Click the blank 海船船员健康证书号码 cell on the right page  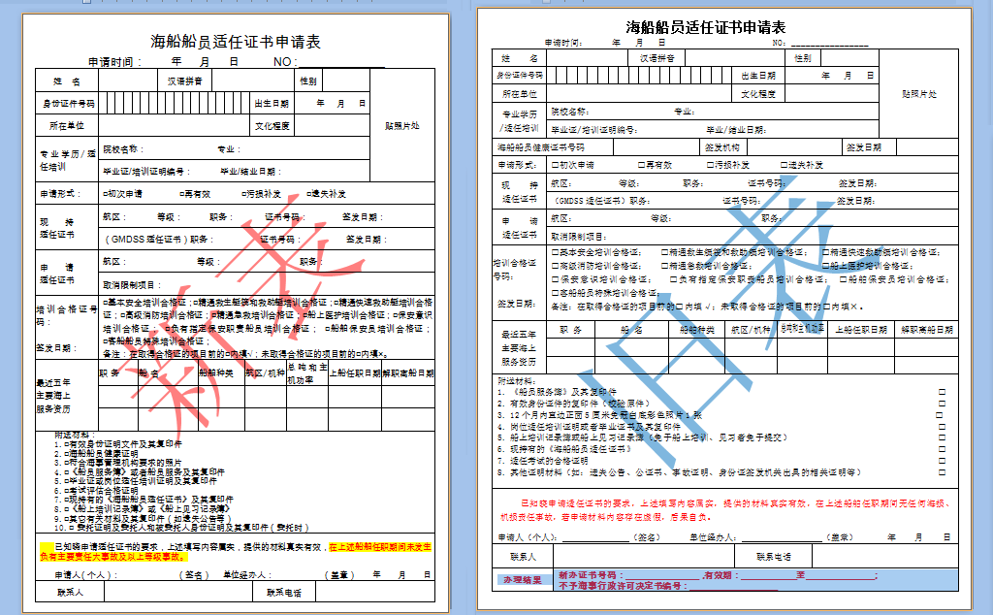pyautogui.click(x=657, y=147)
